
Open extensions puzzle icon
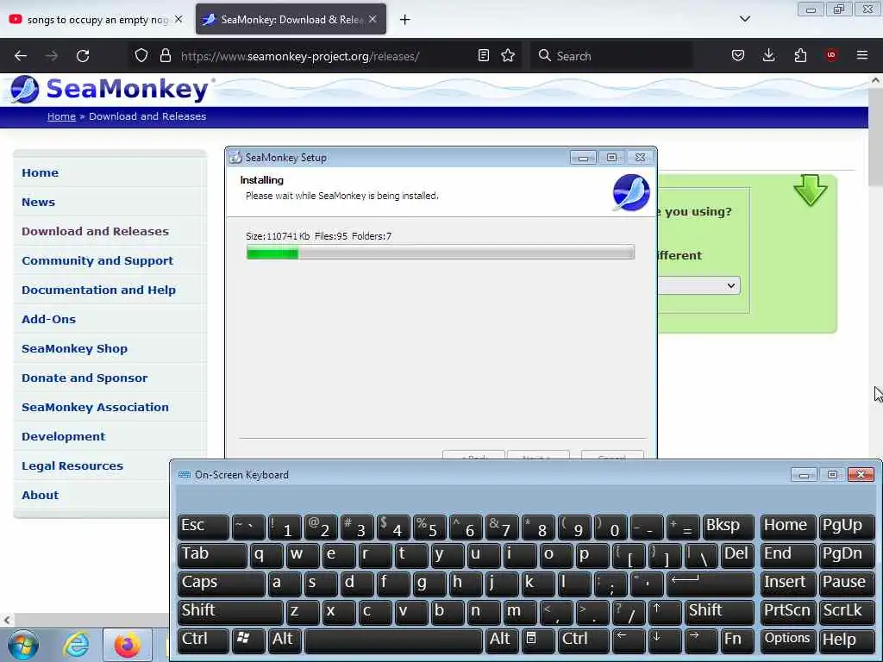[800, 55]
